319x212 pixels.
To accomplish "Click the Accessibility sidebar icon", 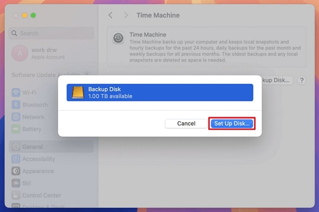I will pyautogui.click(x=16, y=159).
